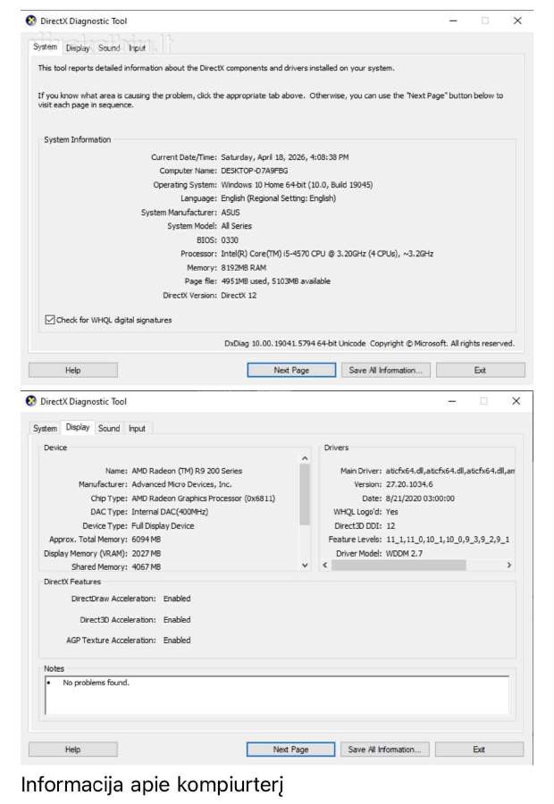Click Next Page button in bottom window
The height and width of the screenshot is (804, 554).
tap(291, 750)
